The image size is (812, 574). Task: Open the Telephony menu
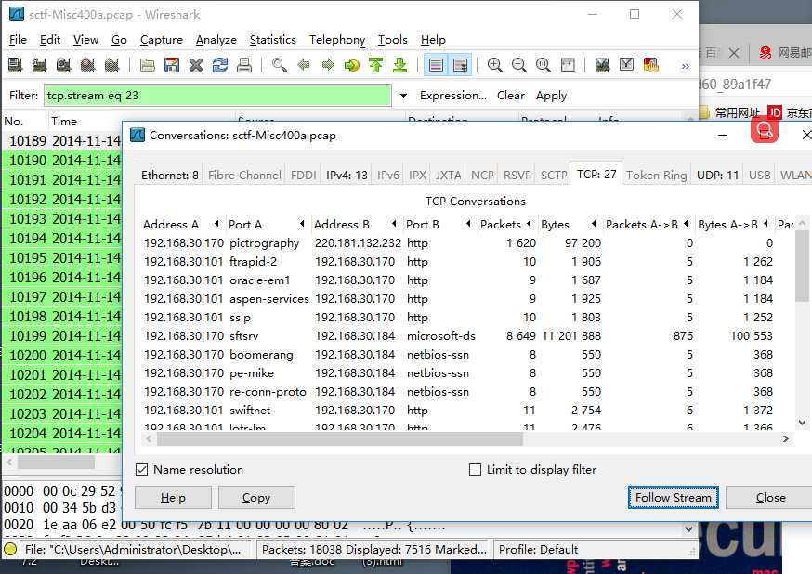[336, 40]
